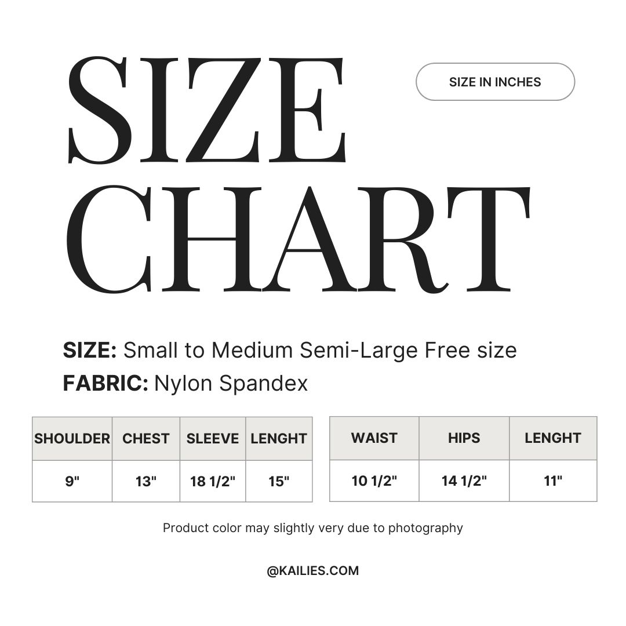This screenshot has width=626, height=626.
Task: Click the 11" length measurement cell
Action: click(553, 481)
